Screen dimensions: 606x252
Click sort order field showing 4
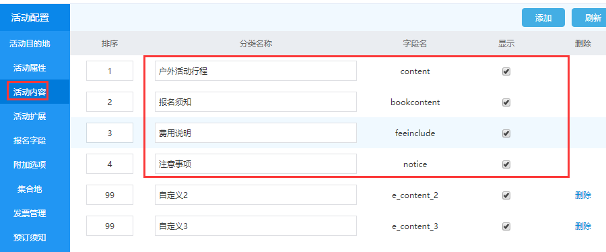110,164
